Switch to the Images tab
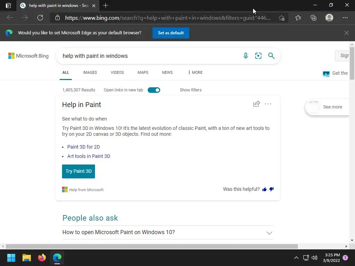 click(90, 72)
